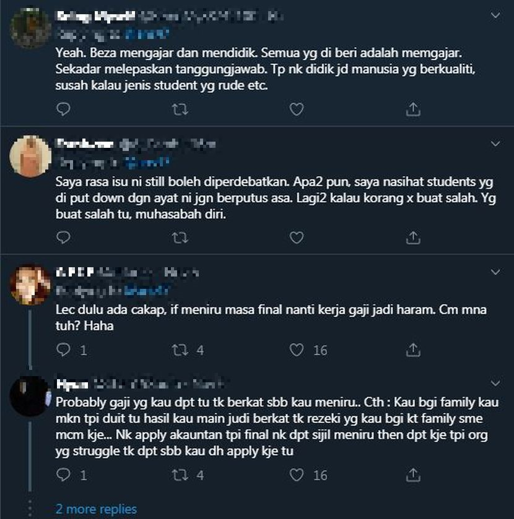Open options chevron on 'Beza mengajar' tweet

[495, 15]
